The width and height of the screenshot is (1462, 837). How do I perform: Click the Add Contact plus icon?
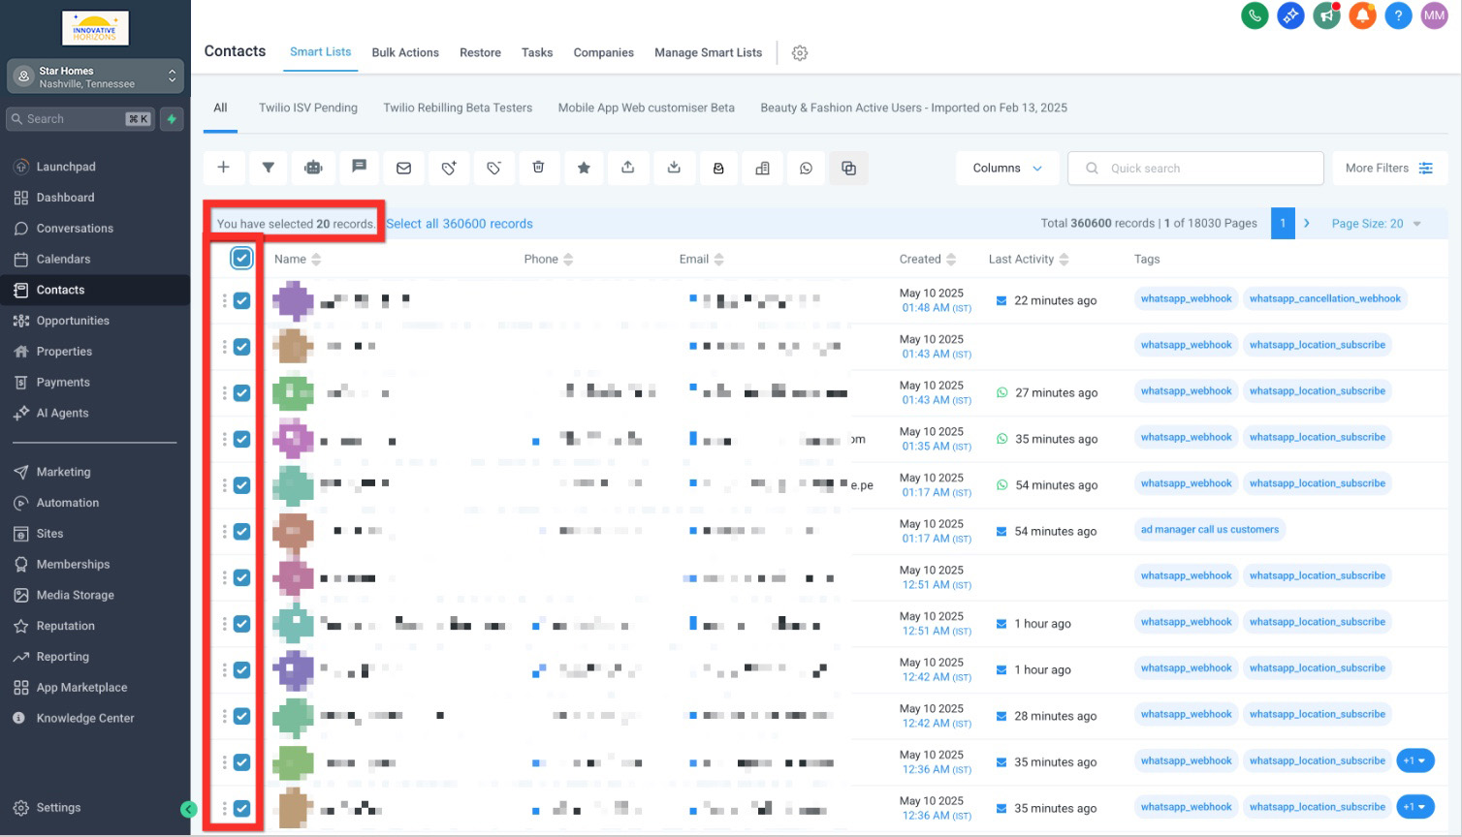(223, 168)
